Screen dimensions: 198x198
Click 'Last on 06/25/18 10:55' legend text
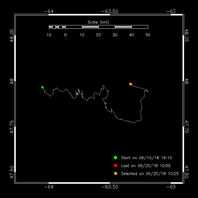(146, 166)
